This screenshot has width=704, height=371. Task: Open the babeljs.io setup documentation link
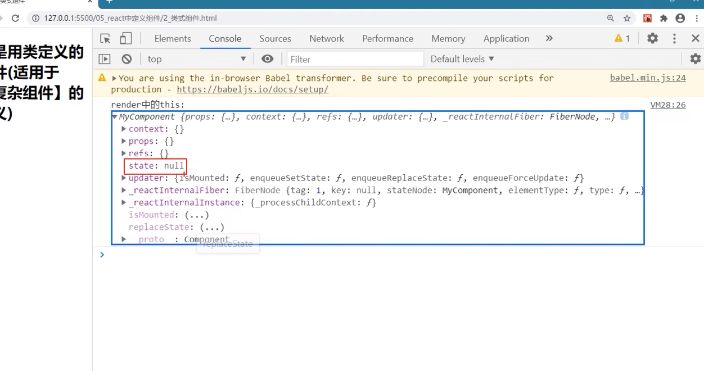[x=253, y=89]
